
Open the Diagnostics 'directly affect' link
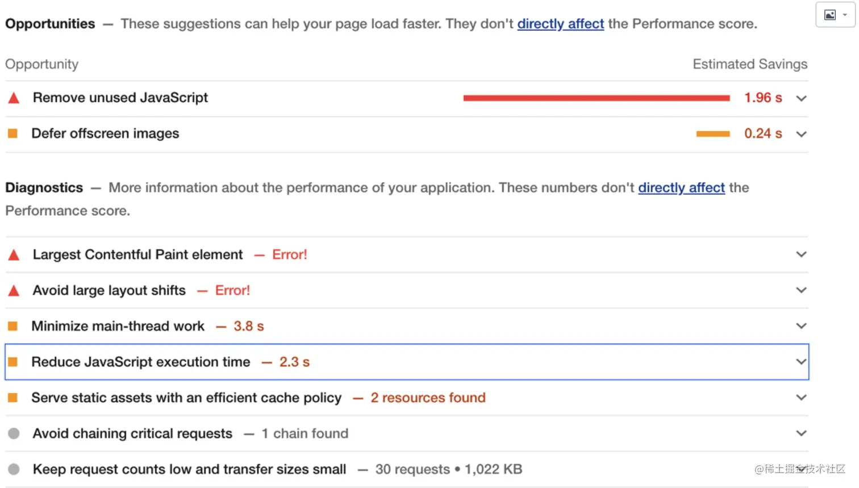coord(681,188)
